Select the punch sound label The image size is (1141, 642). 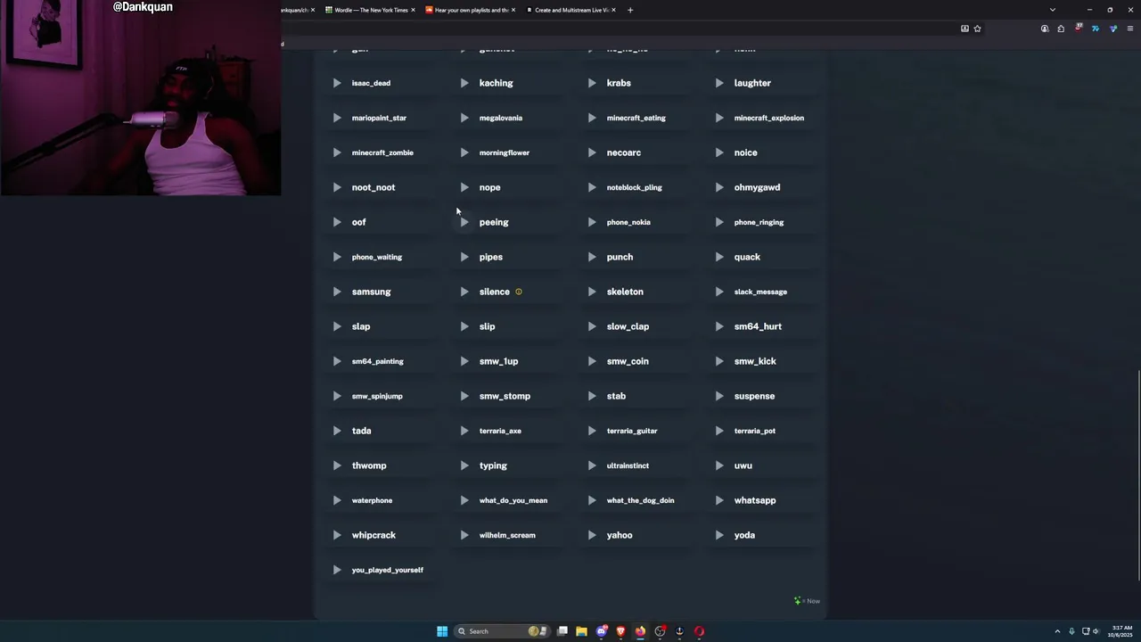coord(620,257)
